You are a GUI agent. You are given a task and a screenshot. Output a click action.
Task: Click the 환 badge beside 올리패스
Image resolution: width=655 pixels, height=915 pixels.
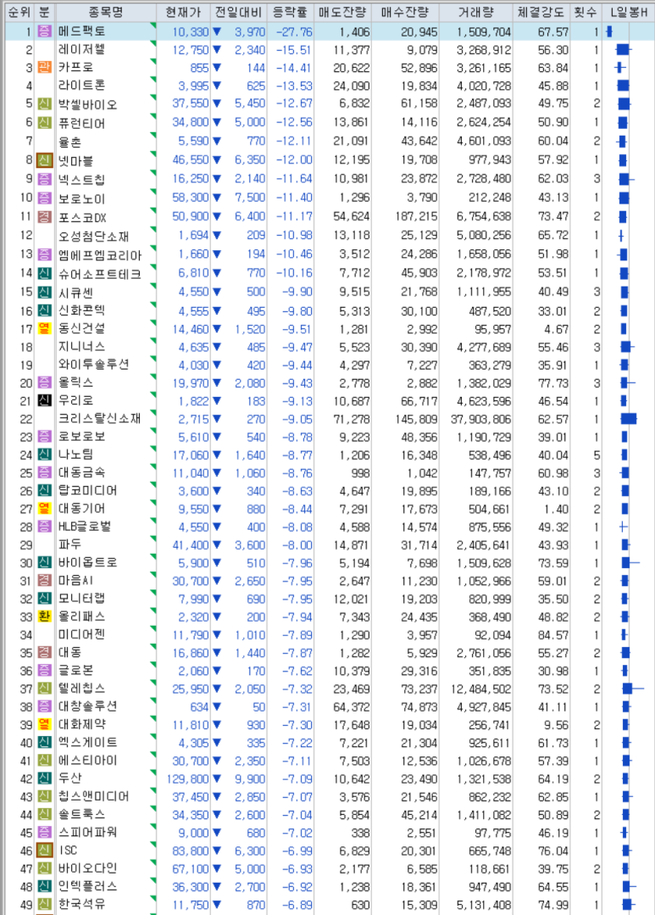(x=44, y=617)
